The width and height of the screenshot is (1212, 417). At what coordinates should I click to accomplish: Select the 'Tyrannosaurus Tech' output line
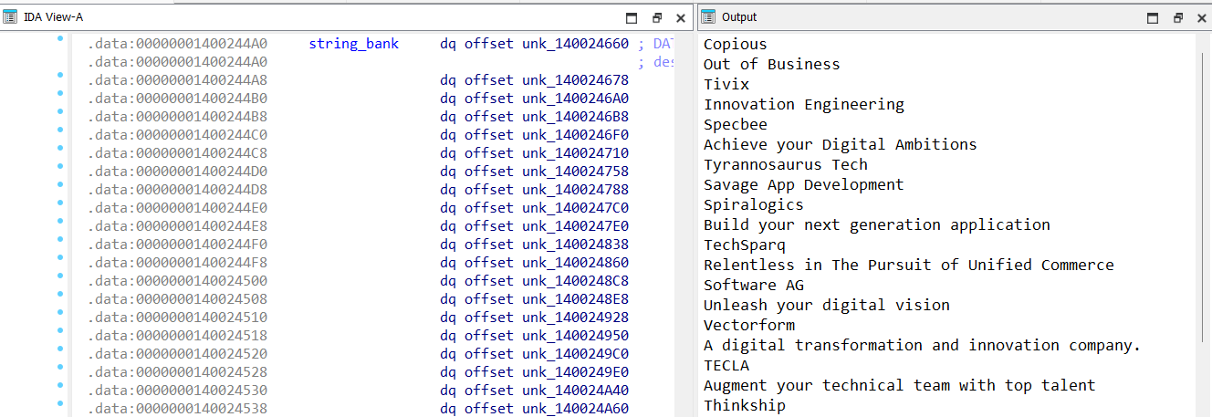(785, 164)
